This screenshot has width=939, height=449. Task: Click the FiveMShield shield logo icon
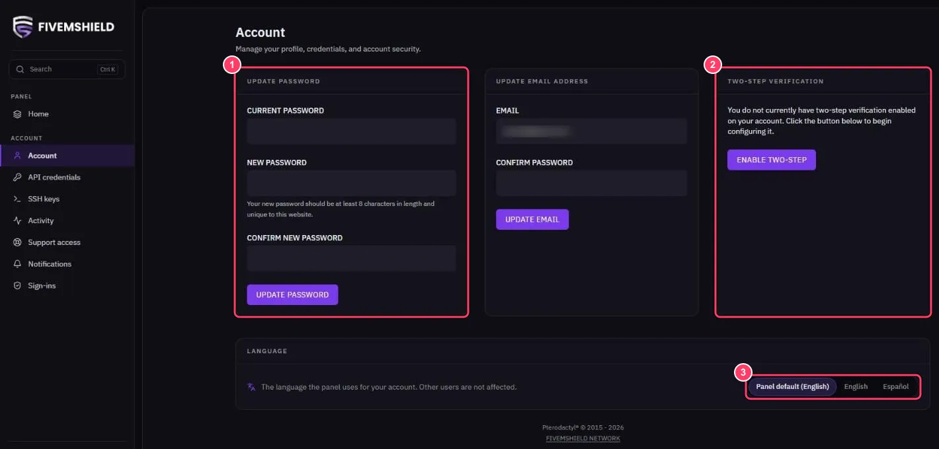click(23, 27)
